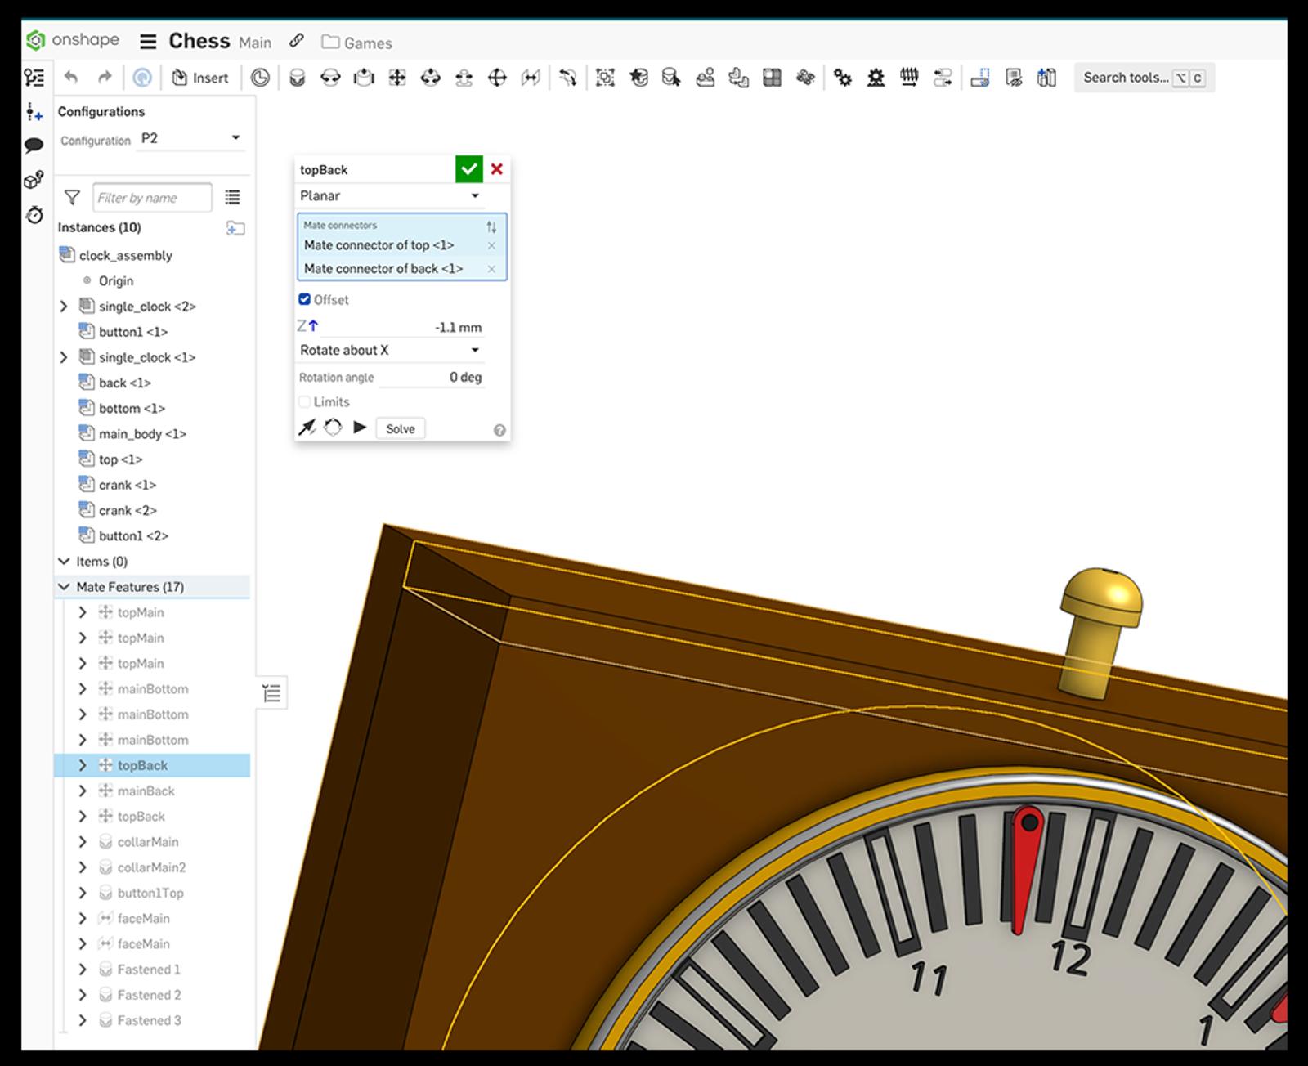1308x1066 pixels.
Task: Open the Bill of Materials icon on toolbar
Action: 1014,78
